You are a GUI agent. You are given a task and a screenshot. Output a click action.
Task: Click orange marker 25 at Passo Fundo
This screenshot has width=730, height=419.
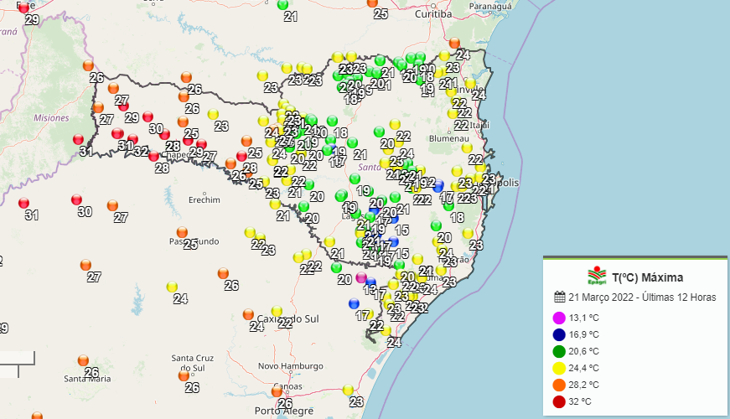182,232
